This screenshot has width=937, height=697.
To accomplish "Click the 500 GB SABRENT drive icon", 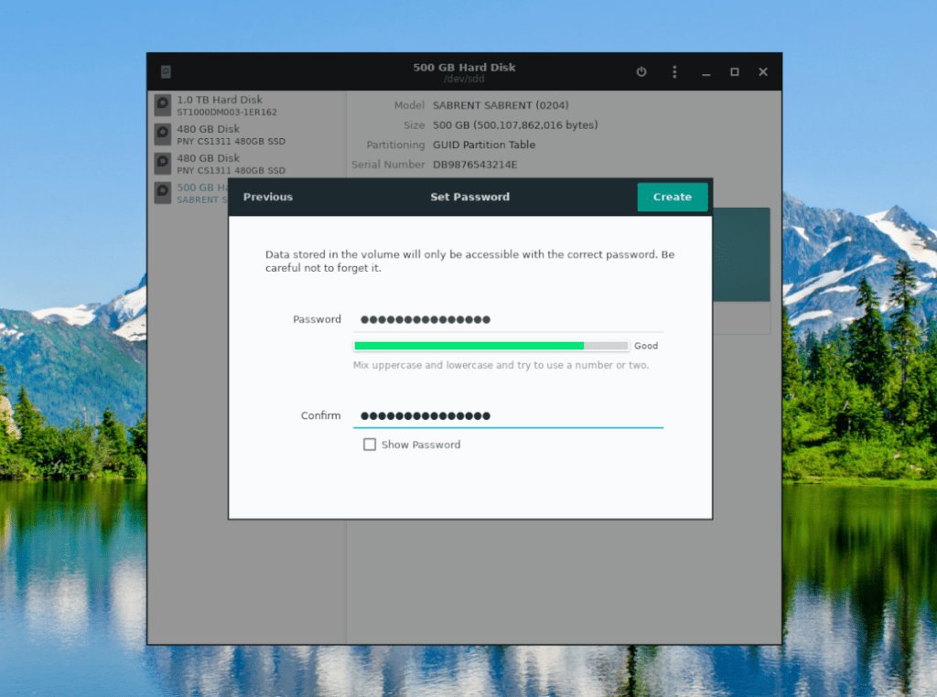I will 162,192.
